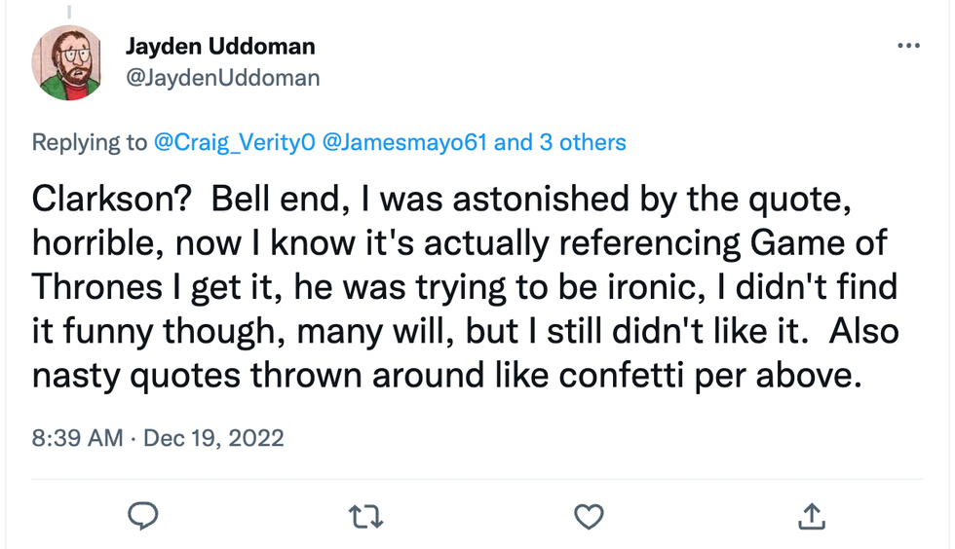
Task: Click the reply speech bubble icon
Action: coord(143,516)
